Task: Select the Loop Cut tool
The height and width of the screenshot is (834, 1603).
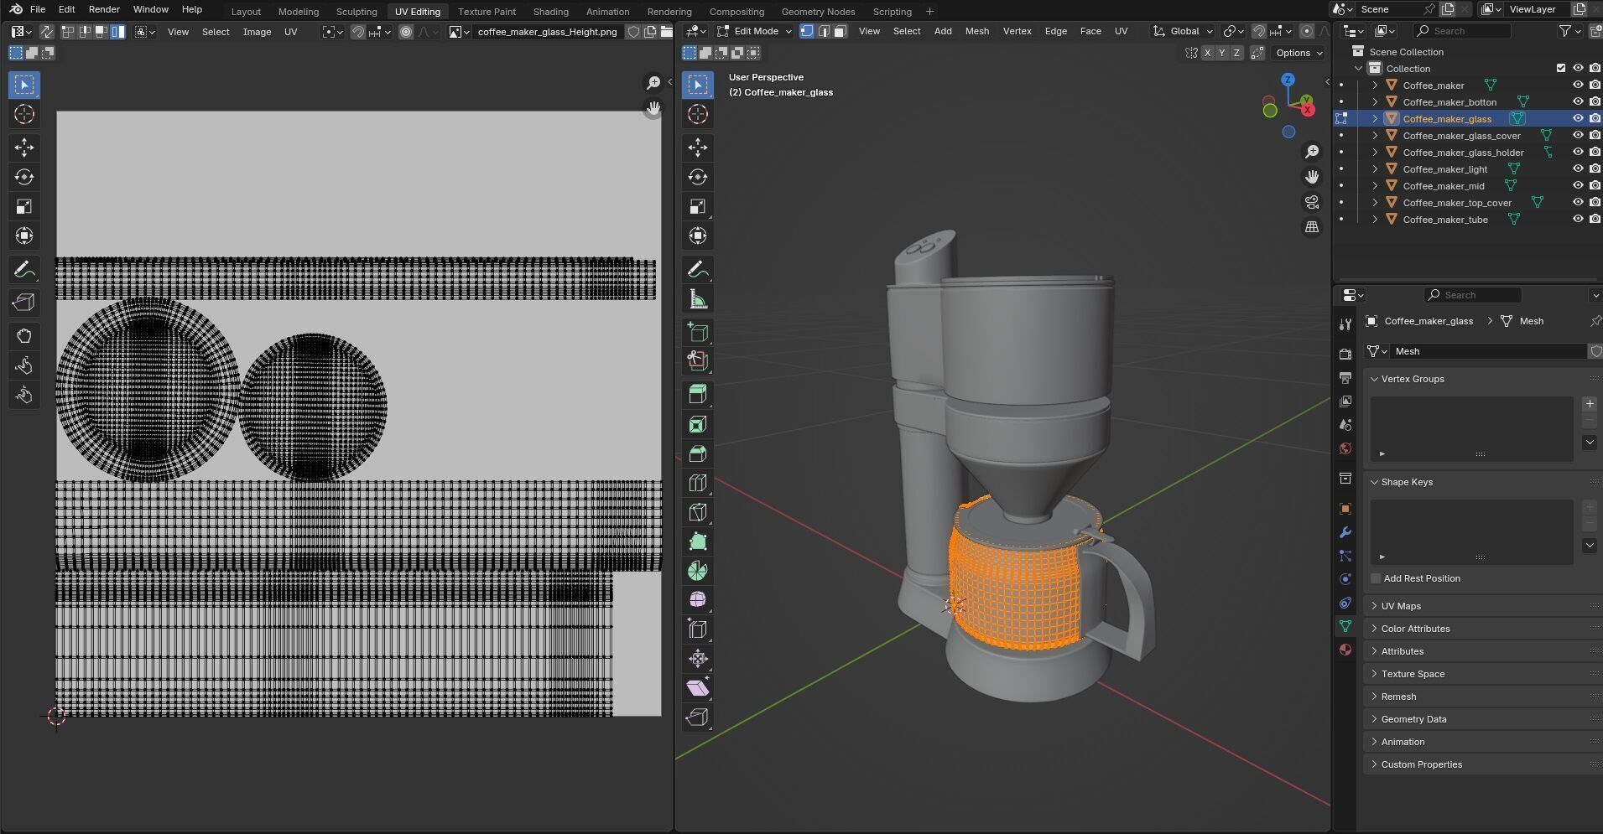Action: click(697, 483)
